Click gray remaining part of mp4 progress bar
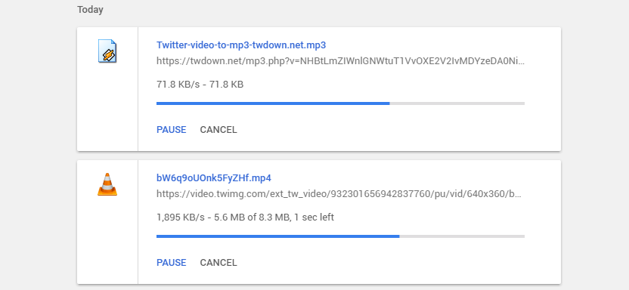 point(462,236)
